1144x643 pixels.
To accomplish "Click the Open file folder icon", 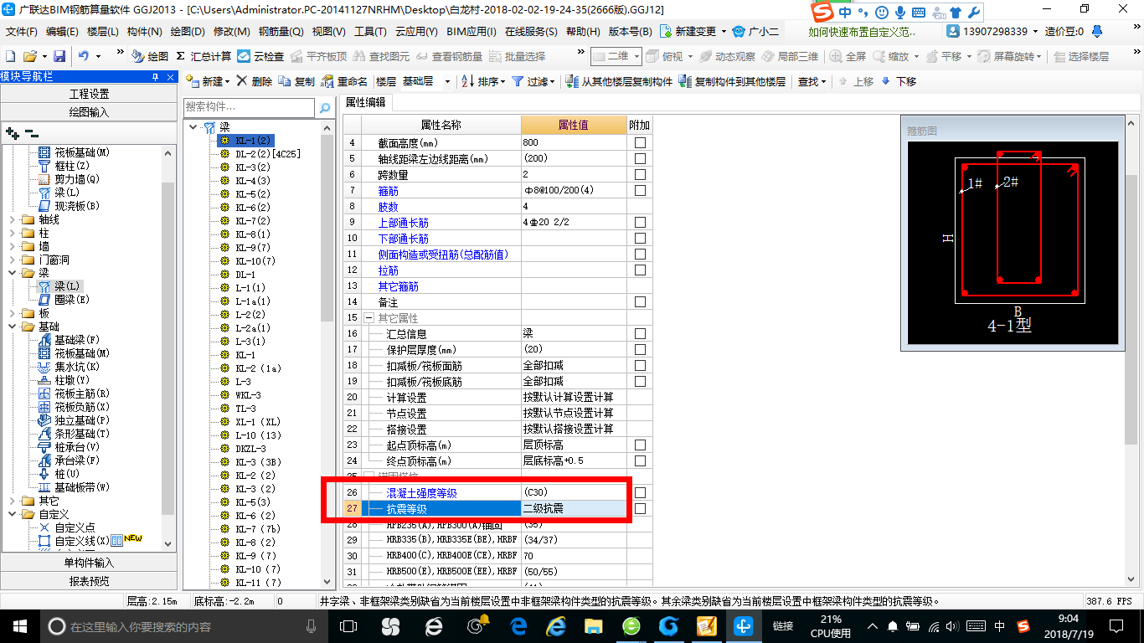I will (x=29, y=56).
